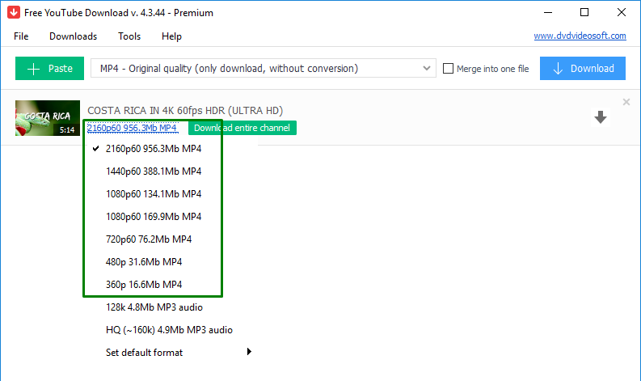Image resolution: width=641 pixels, height=381 pixels.
Task: Open the 2160p60 956.3Mb MP4 quality link
Action: click(x=132, y=128)
